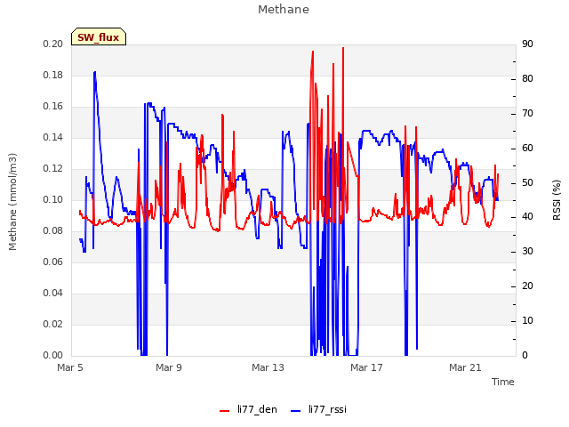This screenshot has width=569, height=427.
Task: Click the 0.20 methane axis value
Action: click(x=53, y=44)
